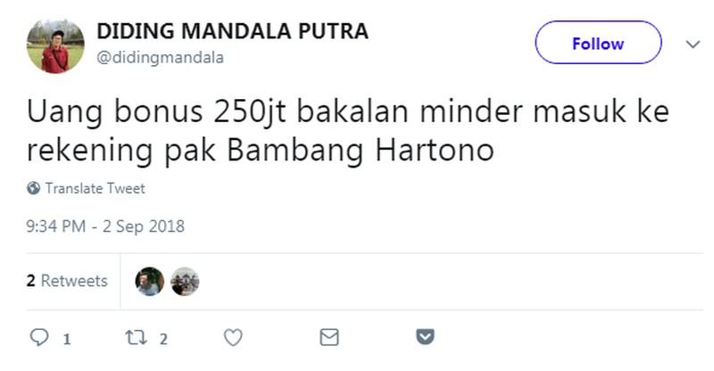714x371 pixels.
Task: Open first retweeter's avatar
Action: [149, 281]
